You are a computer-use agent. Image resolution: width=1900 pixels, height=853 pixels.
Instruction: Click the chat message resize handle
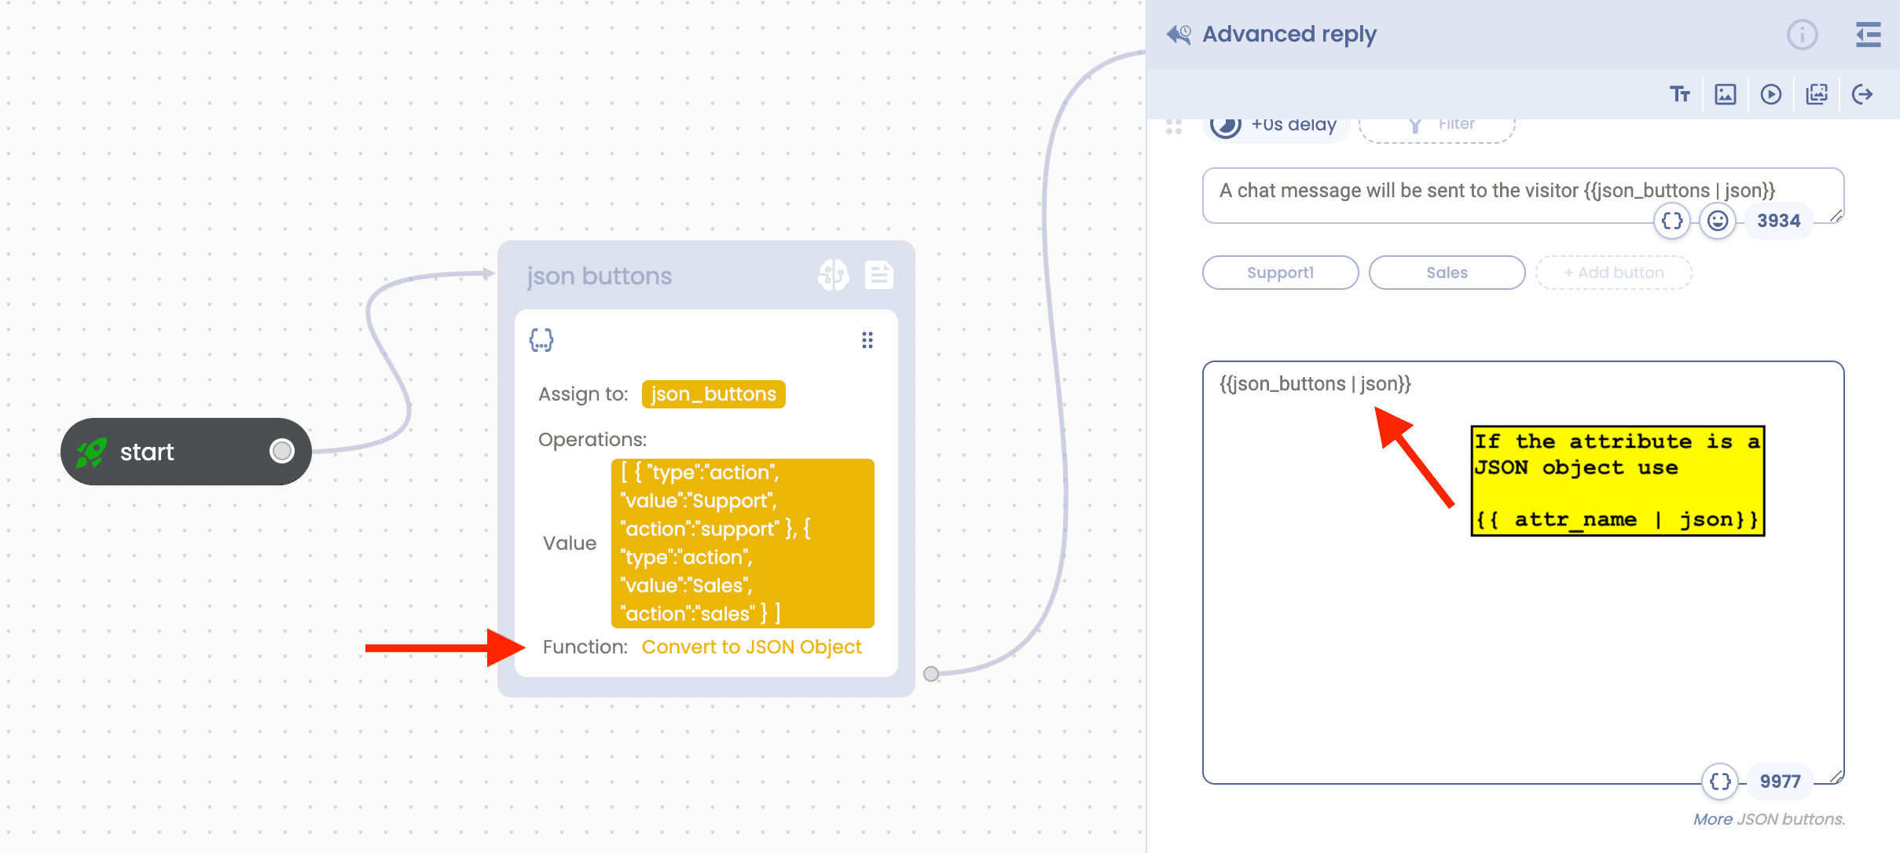coord(1836,216)
